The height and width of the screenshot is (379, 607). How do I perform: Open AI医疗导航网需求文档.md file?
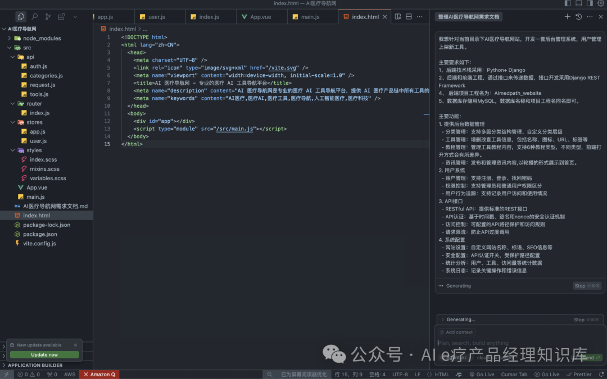tap(55, 206)
